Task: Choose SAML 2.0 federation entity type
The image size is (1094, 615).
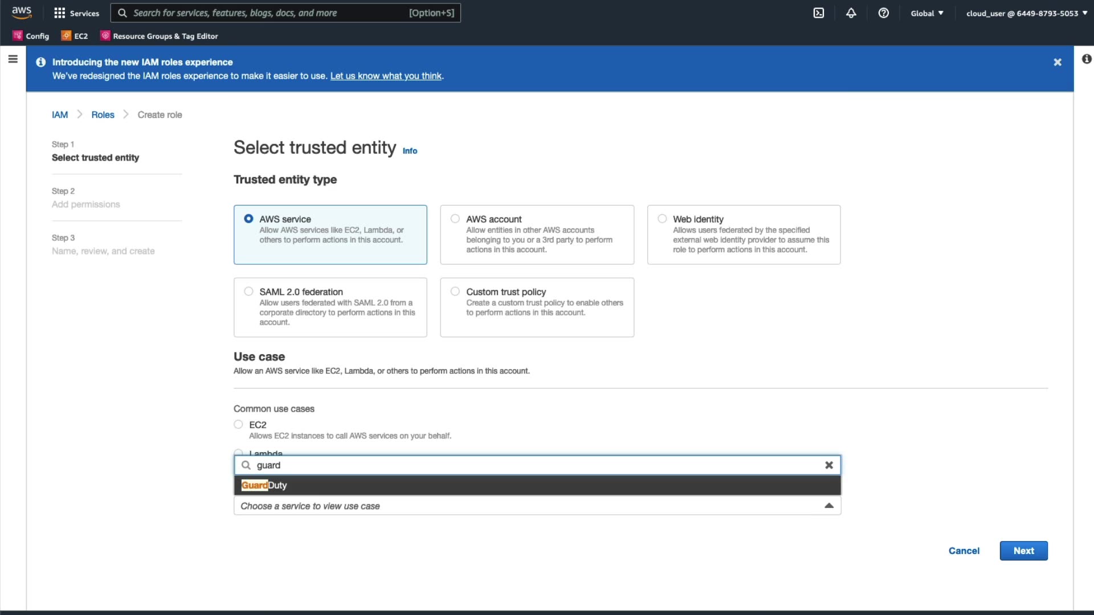Action: (248, 292)
